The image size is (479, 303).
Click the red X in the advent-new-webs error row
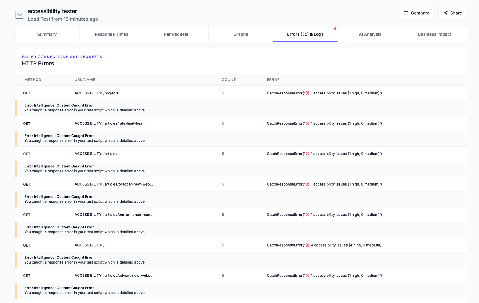click(x=308, y=275)
